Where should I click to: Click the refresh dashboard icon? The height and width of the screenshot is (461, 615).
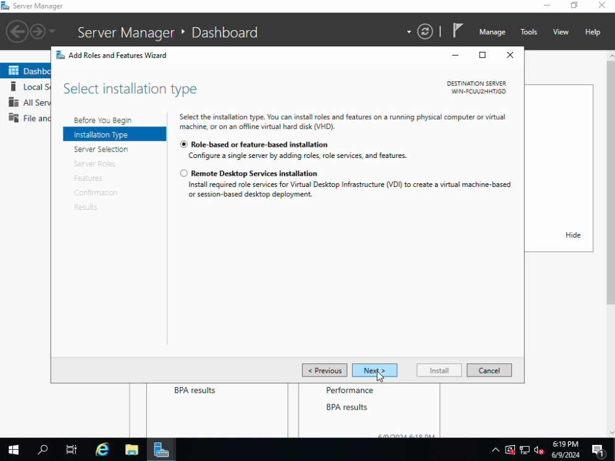click(x=425, y=31)
